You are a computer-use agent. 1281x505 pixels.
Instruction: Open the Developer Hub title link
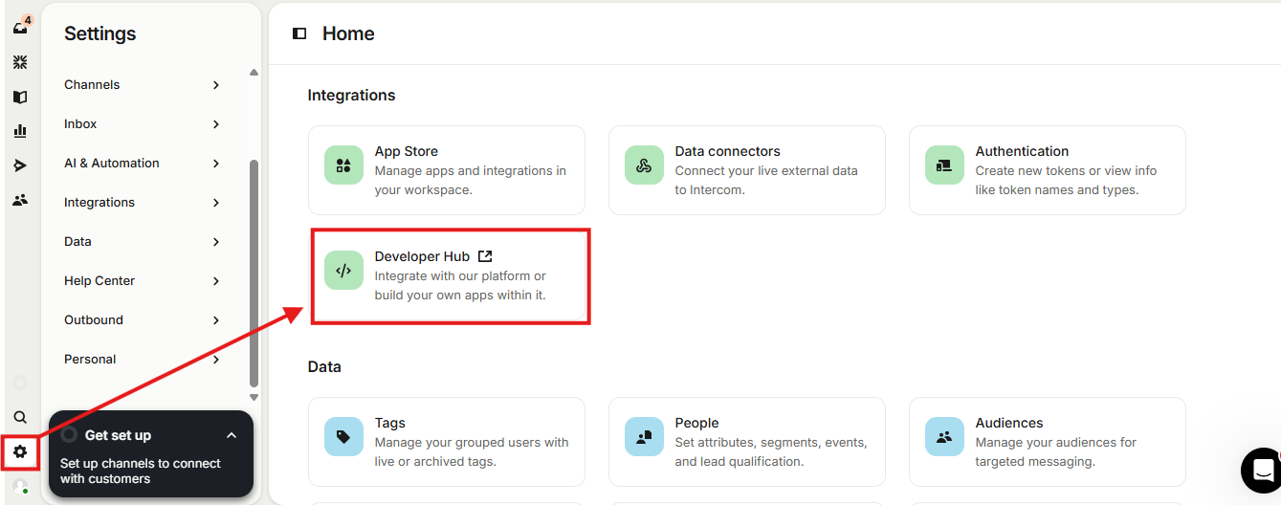tap(423, 256)
